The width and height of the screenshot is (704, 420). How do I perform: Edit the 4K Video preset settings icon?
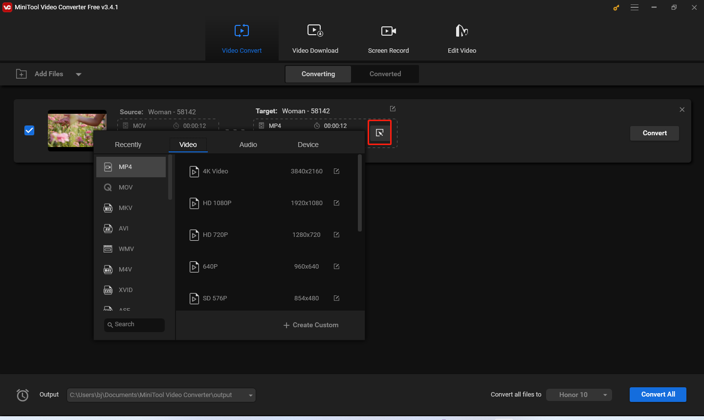(336, 171)
